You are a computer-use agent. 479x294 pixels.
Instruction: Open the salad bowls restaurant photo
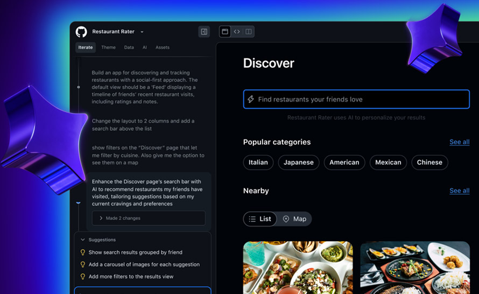click(x=298, y=268)
